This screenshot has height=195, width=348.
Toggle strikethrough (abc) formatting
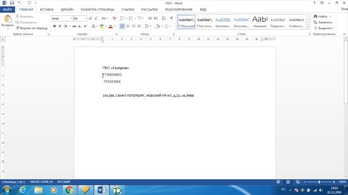74,27
